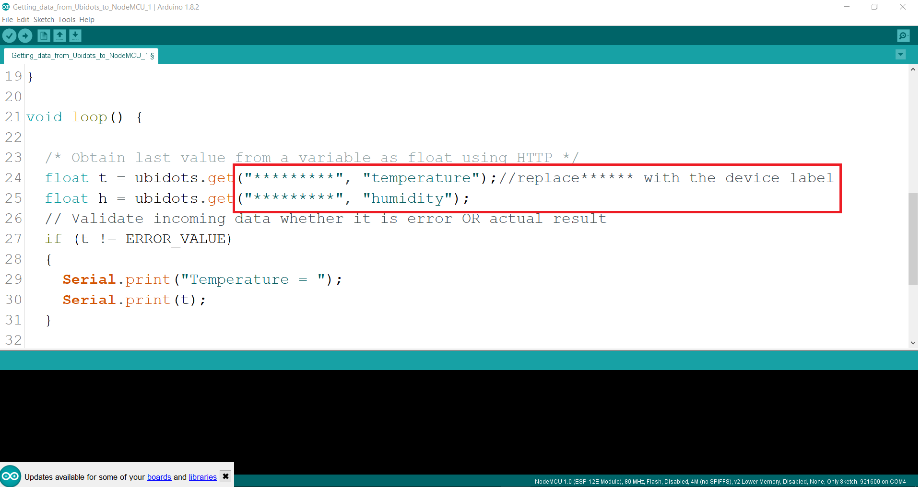The image size is (921, 487).
Task: Select the Getting_data_from_Ubidots_to_NodeMCU_1 tab
Action: pos(81,56)
